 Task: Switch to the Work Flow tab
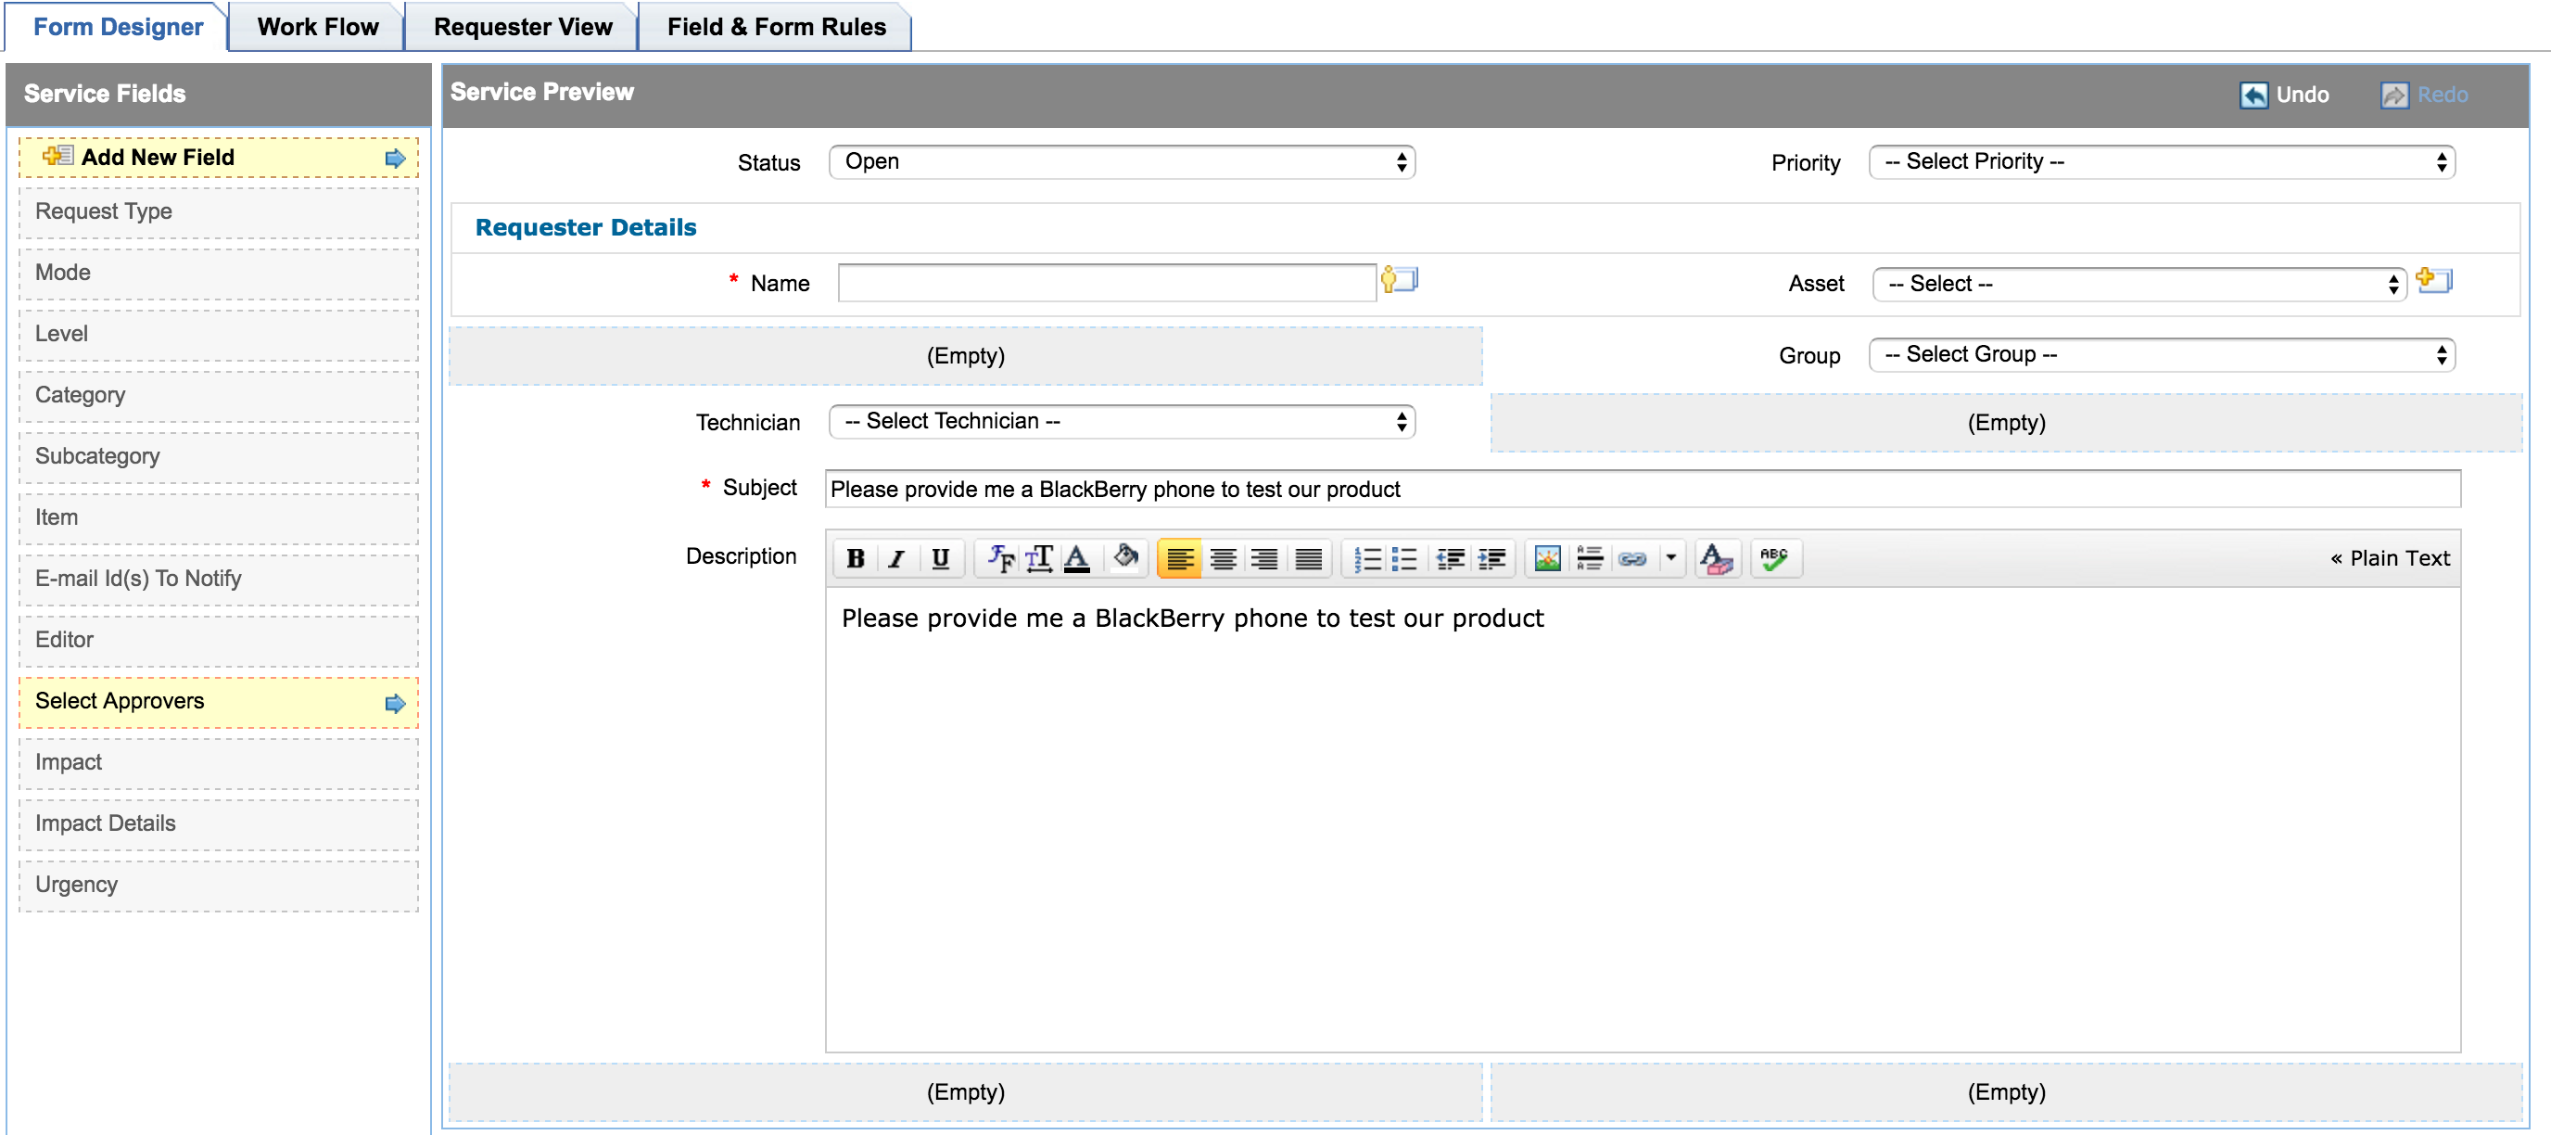[317, 27]
